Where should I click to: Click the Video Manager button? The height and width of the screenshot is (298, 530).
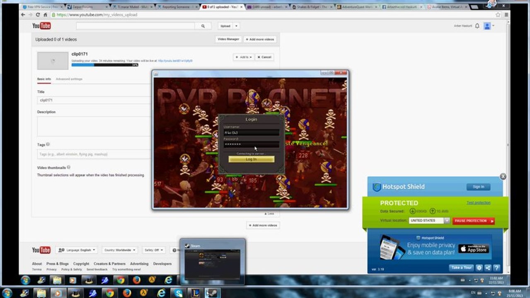click(228, 39)
